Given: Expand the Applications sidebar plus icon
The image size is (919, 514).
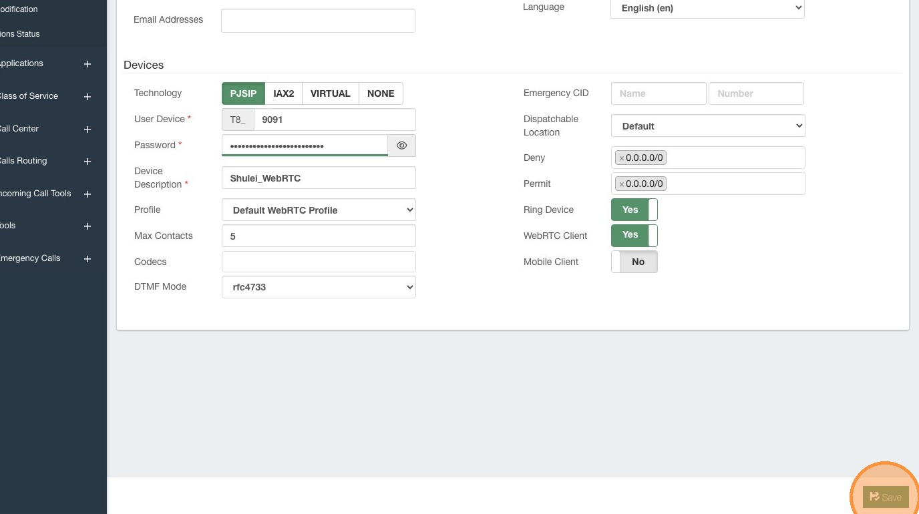Looking at the screenshot, I should (87, 64).
